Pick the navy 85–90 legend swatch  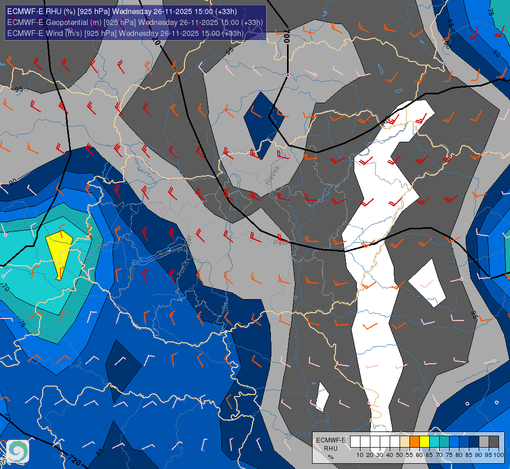point(474,442)
